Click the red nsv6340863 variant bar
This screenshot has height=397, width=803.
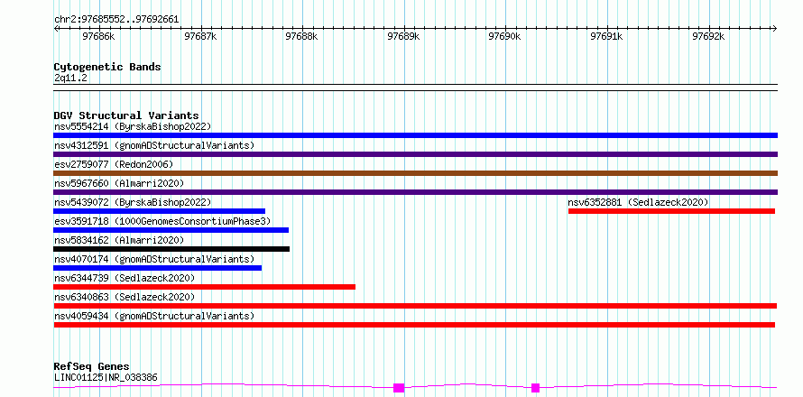[x=415, y=306]
